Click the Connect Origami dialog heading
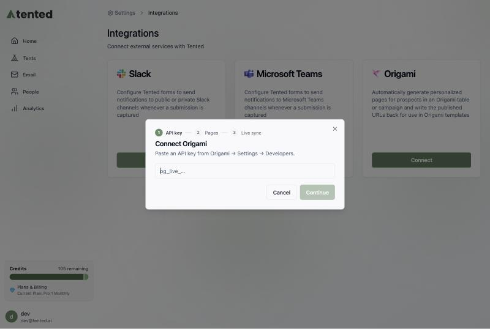Screen dimensions: 490x329 (181, 144)
